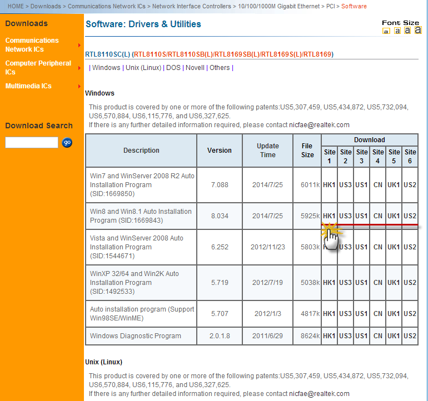Image resolution: width=428 pixels, height=401 pixels.
Task: Download Windows Diagnostic Program from HK1
Action: pos(329,336)
